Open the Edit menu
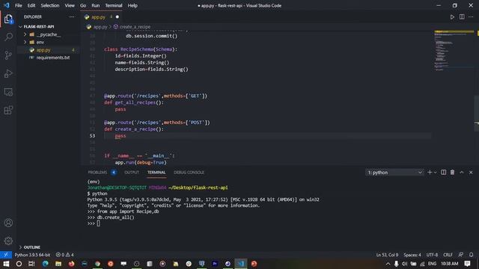Image resolution: width=479 pixels, height=269 pixels. coord(31,5)
